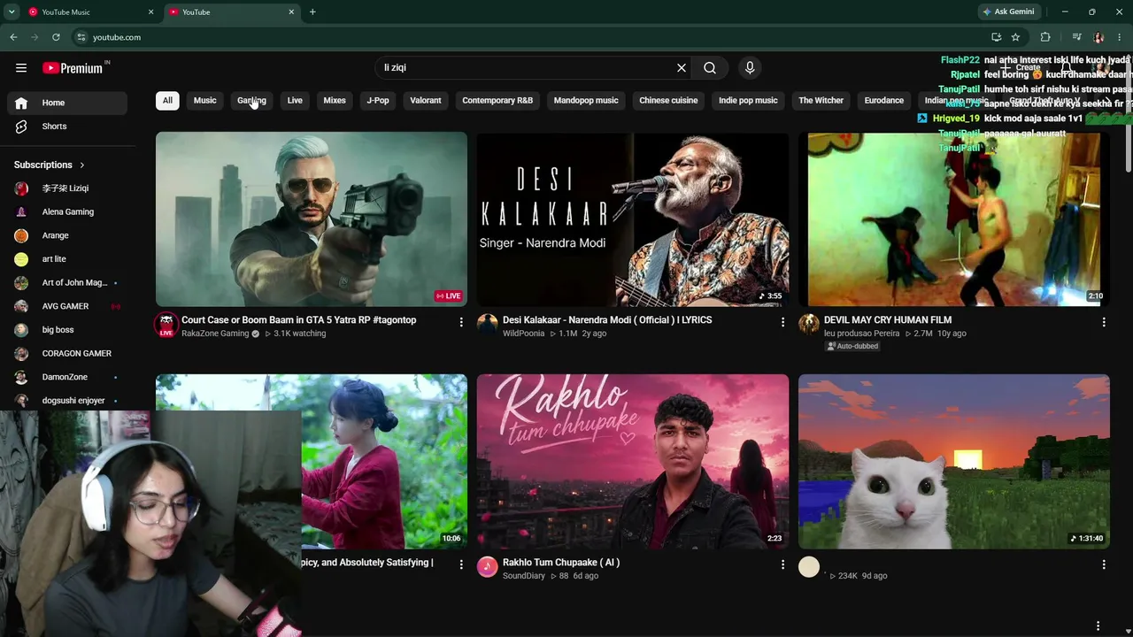Close the YouTube Music tab
This screenshot has height=637, width=1133.
150,12
